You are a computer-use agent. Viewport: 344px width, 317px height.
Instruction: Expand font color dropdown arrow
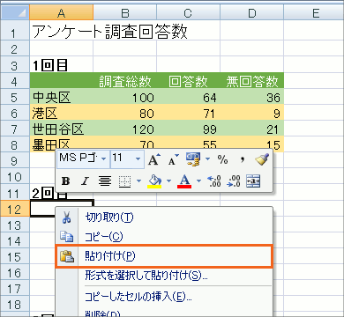198,181
